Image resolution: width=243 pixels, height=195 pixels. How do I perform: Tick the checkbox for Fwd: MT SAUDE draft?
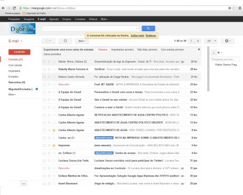(44, 84)
